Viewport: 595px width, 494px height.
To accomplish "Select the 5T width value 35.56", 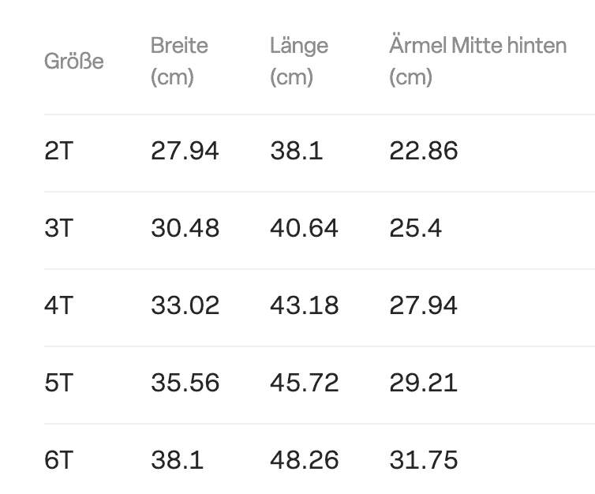I will [x=185, y=383].
